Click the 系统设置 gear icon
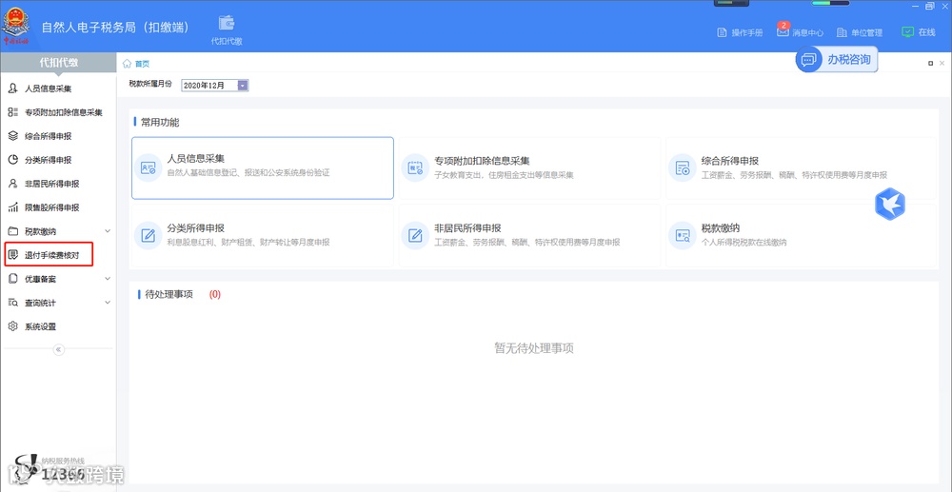 point(12,326)
